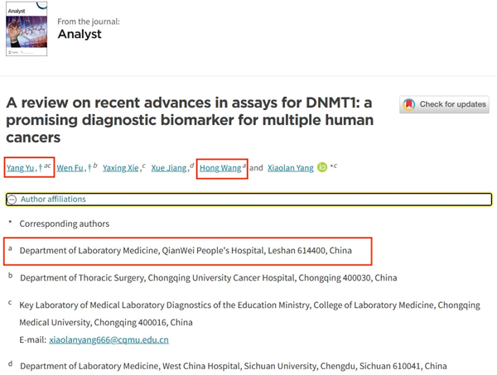
Task: Open the Analyst journal cover thumbnail
Action: coord(27,30)
